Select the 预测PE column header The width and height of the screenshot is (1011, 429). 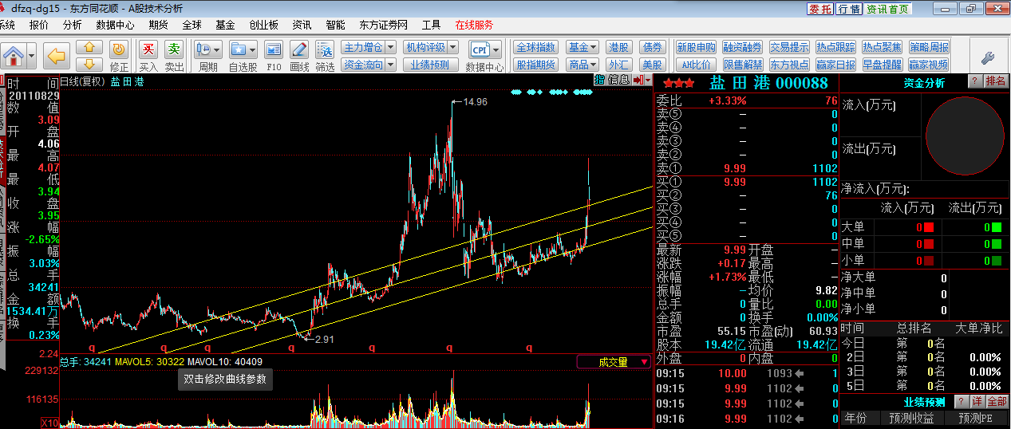click(975, 418)
